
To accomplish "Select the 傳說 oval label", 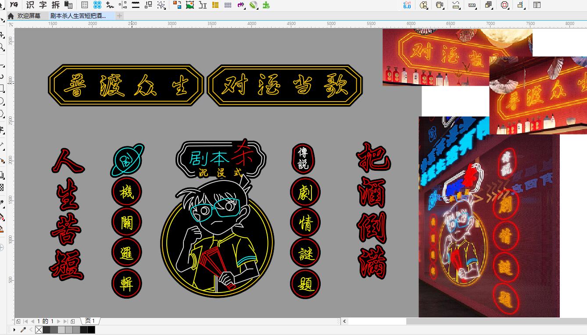I will coord(303,159).
